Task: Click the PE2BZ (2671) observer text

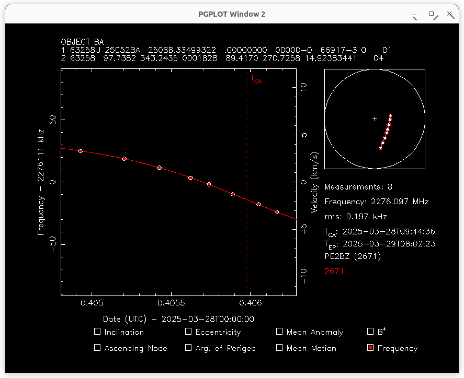Action: (x=353, y=256)
